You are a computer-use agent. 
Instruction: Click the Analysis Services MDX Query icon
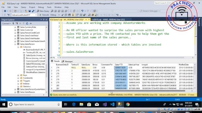click(56, 11)
